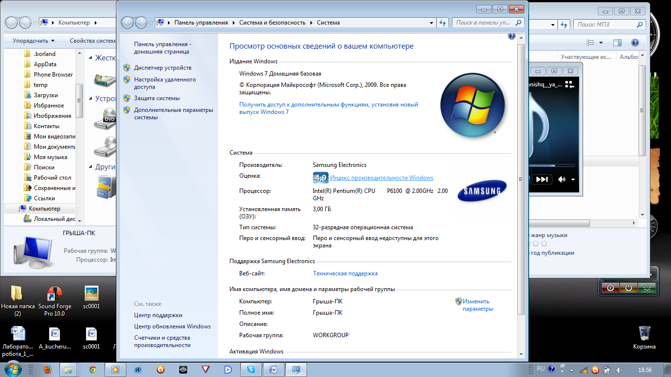671x377 pixels.
Task: Open Защита системы link
Action: [x=157, y=98]
